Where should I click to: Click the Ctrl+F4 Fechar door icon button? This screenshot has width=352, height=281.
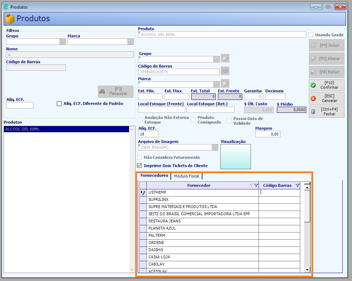pyautogui.click(x=326, y=111)
